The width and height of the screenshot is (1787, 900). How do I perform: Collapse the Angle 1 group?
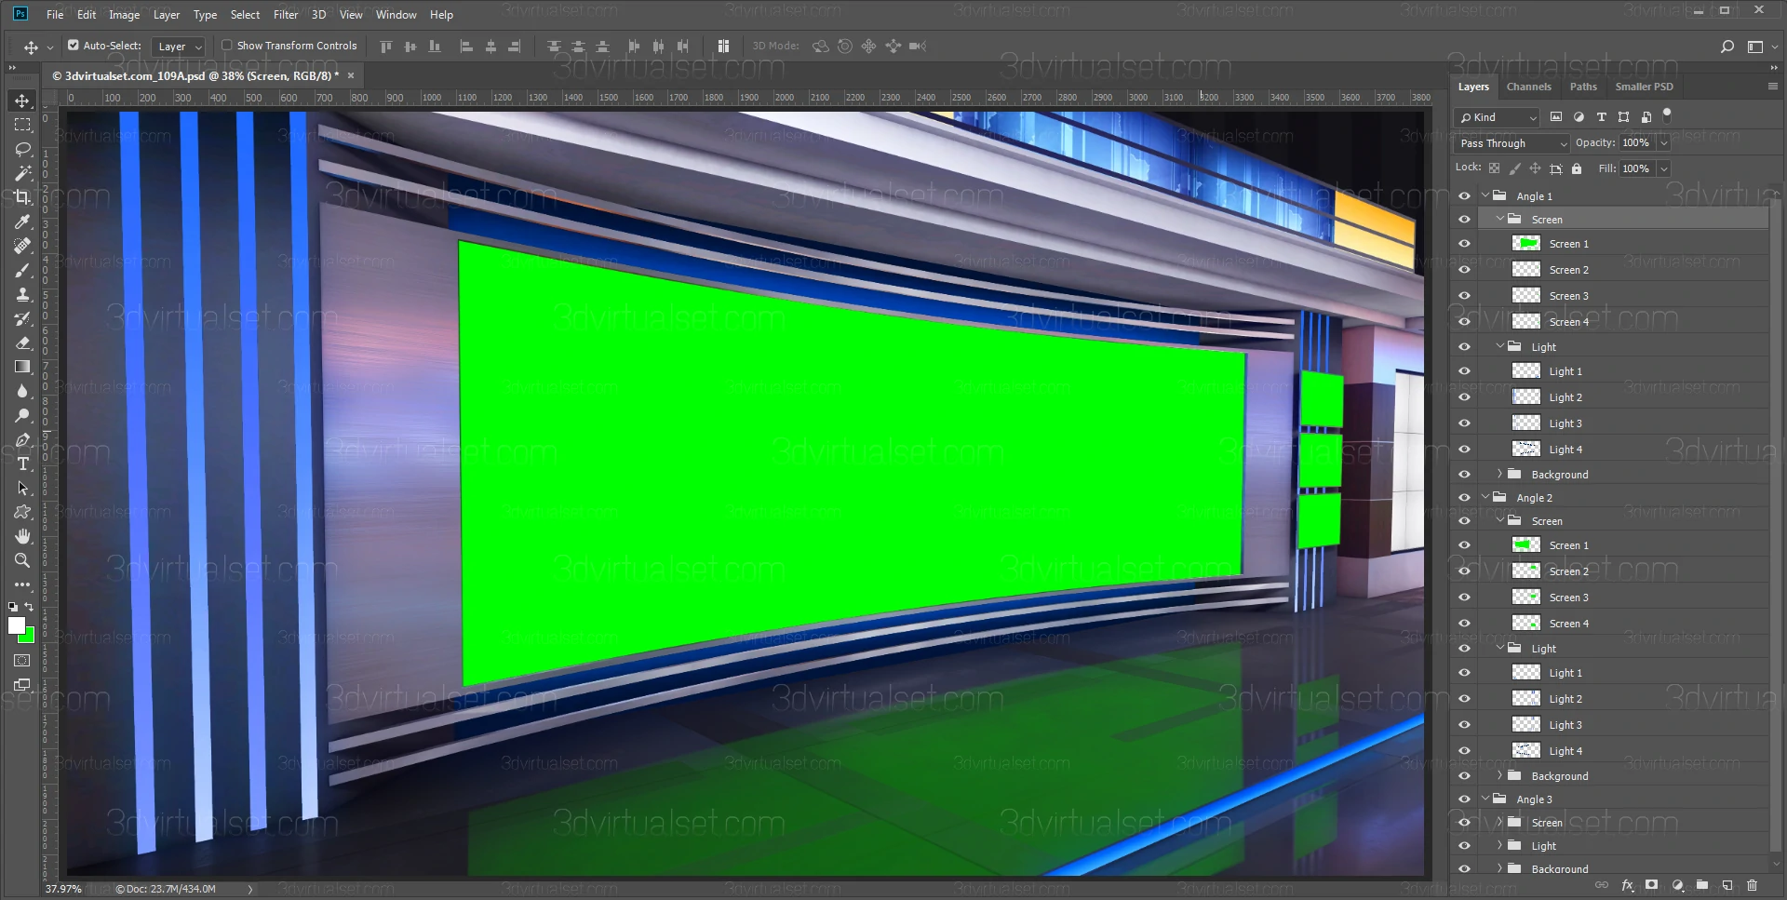(1485, 195)
